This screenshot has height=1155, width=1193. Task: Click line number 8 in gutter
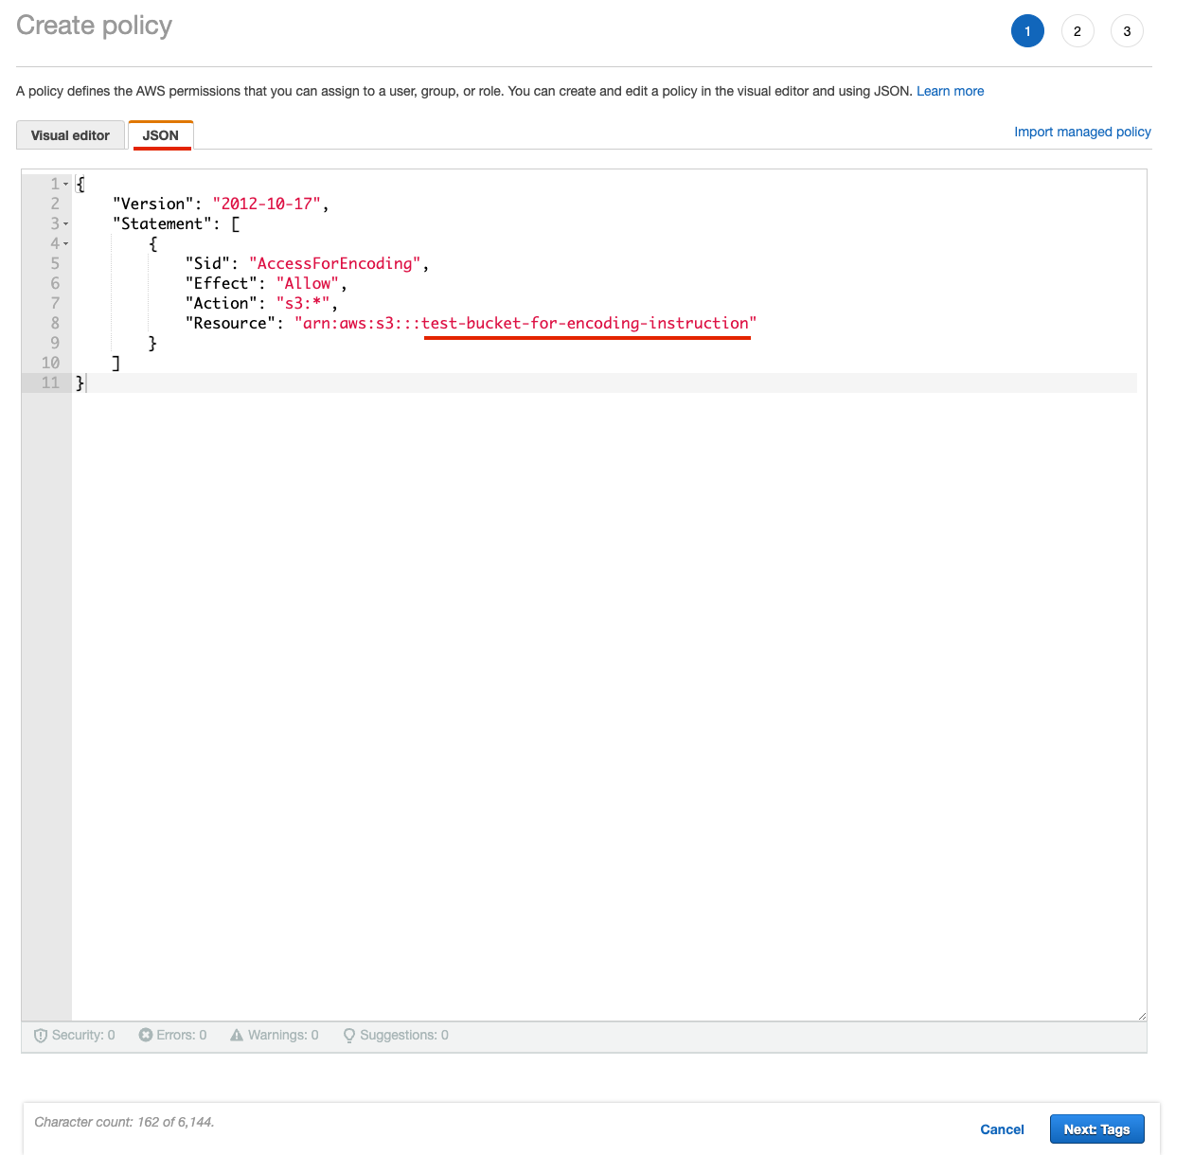(x=55, y=324)
